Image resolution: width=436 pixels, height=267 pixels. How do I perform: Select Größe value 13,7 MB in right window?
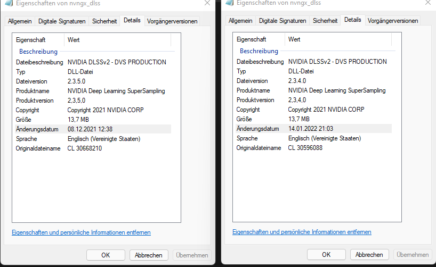[x=298, y=119]
